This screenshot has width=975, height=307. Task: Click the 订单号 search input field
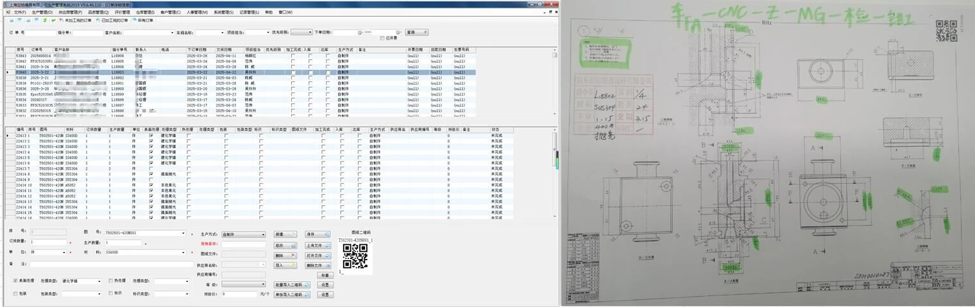41,33
